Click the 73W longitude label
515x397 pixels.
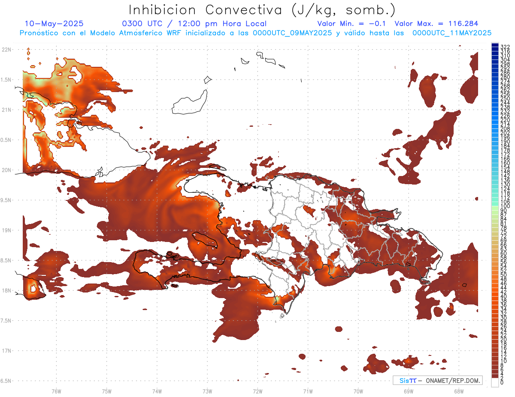tap(207, 391)
